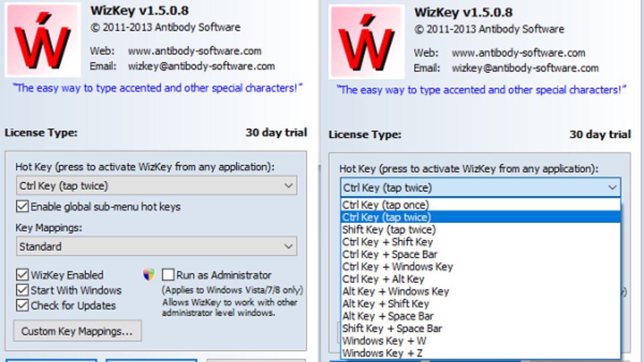Image resolution: width=644 pixels, height=362 pixels.
Task: Click the blue slogan in right window
Action: [x=481, y=90]
